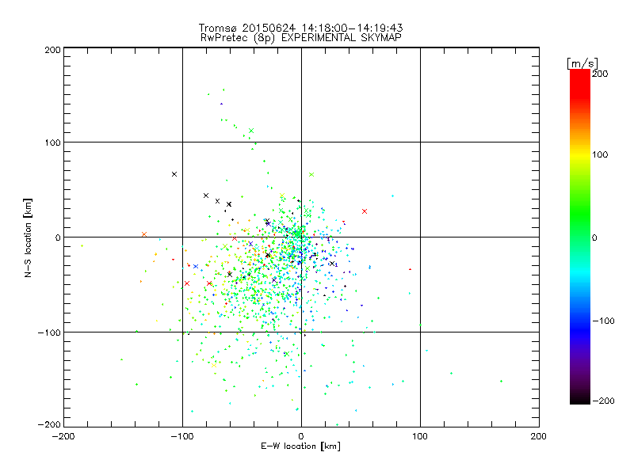Click the y-axis "0" tick label

click(58, 237)
